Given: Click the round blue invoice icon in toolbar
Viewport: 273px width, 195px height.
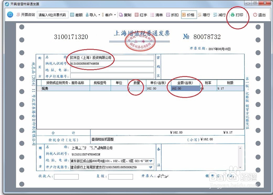Looking at the screenshot, I should pyautogui.click(x=10, y=15).
